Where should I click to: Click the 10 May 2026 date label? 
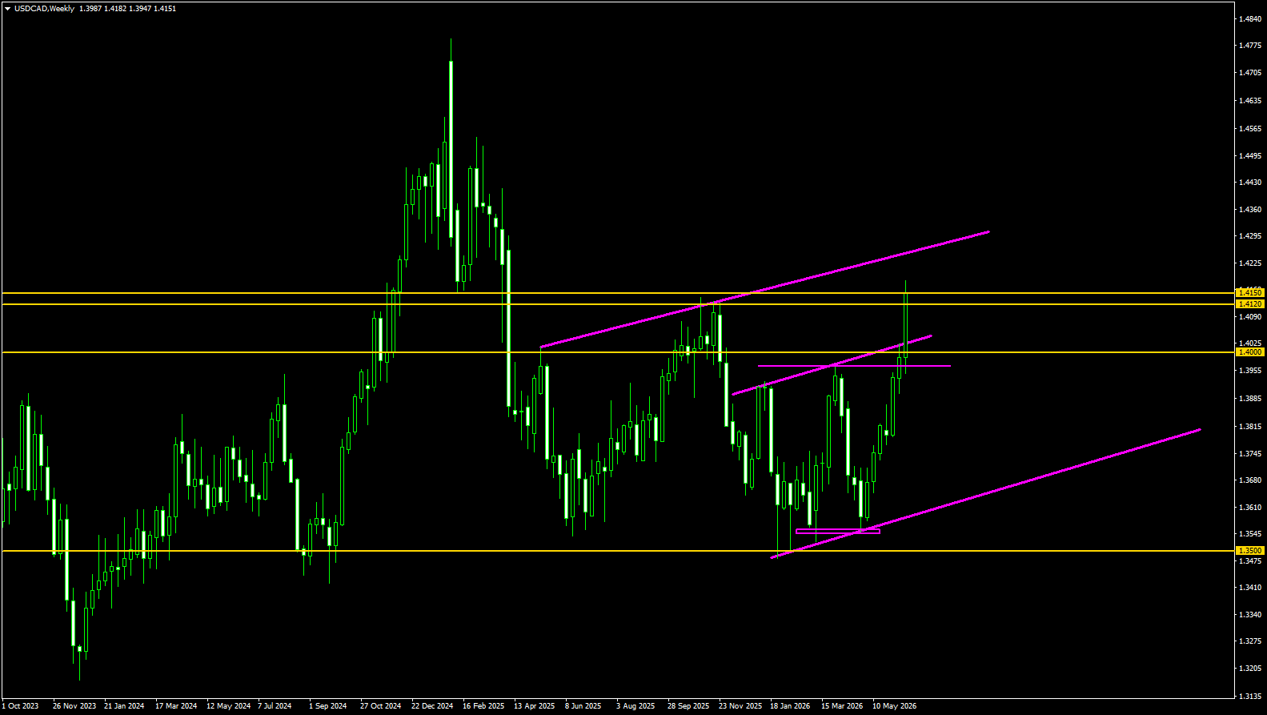tap(894, 706)
